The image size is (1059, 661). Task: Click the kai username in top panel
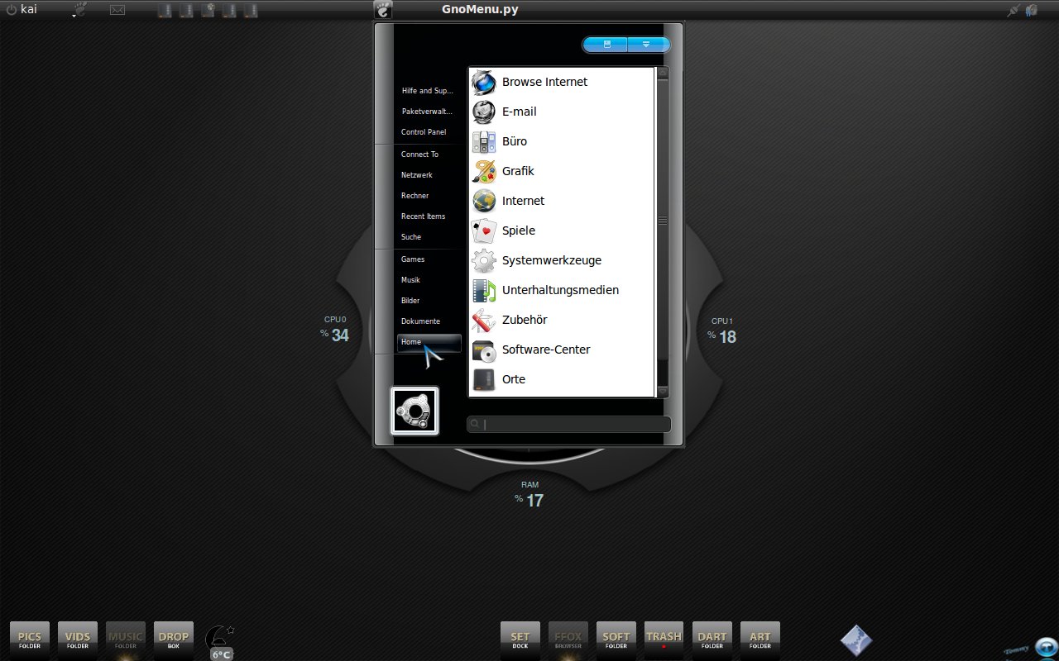pos(29,9)
